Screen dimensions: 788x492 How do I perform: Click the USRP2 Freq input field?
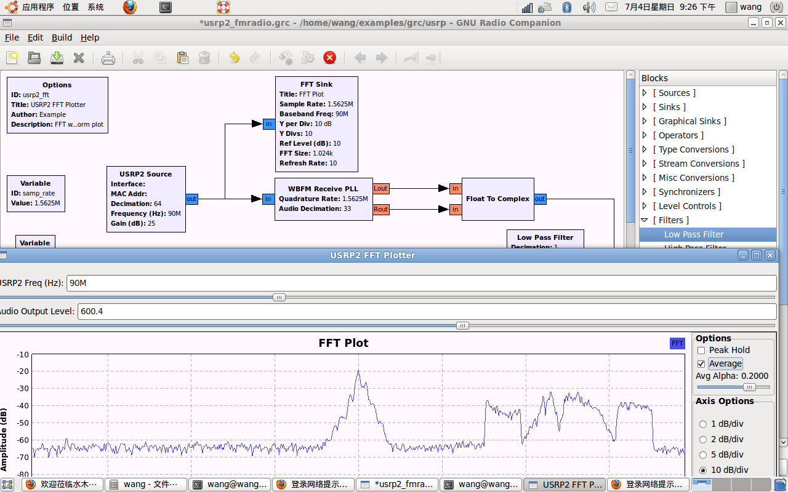[421, 283]
